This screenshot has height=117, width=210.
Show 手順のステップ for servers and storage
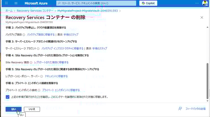[x=100, y=48]
